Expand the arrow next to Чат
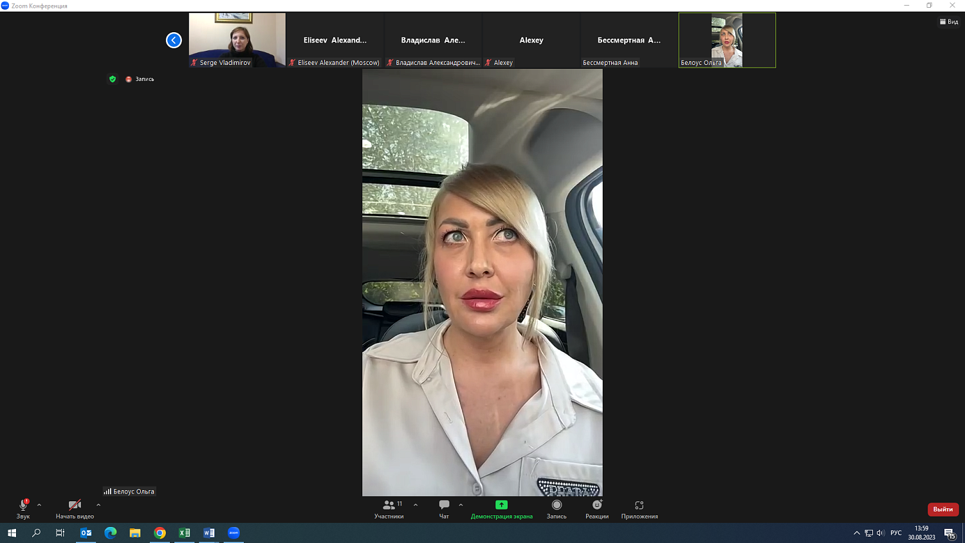 tap(461, 505)
